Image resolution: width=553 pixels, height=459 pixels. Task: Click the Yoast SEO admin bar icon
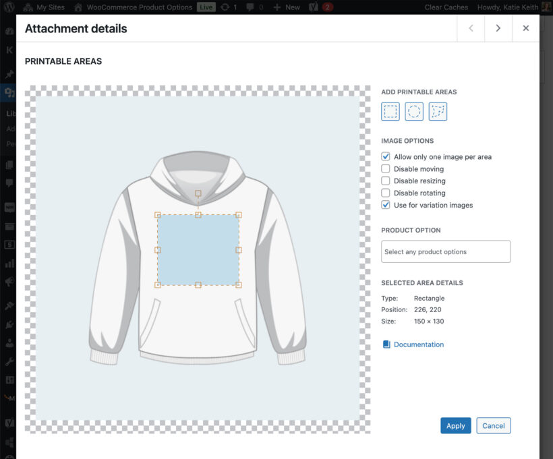[x=313, y=7]
